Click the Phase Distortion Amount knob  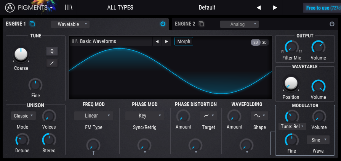183,116
